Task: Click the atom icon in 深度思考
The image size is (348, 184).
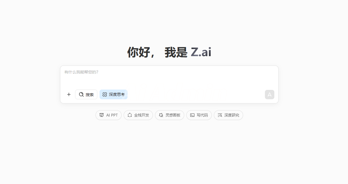Action: 105,94
